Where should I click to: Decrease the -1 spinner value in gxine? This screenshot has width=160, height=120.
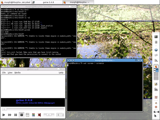point(63,116)
